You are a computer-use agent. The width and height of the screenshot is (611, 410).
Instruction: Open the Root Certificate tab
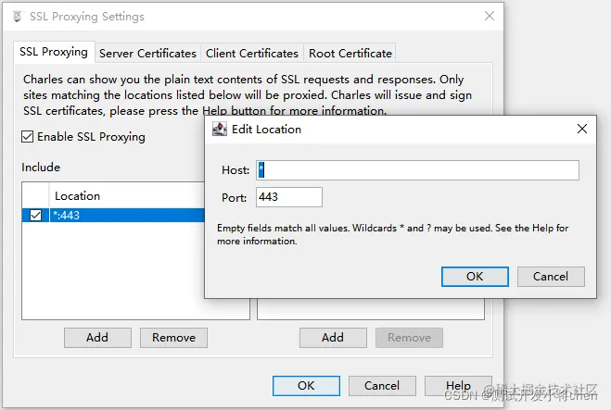350,54
